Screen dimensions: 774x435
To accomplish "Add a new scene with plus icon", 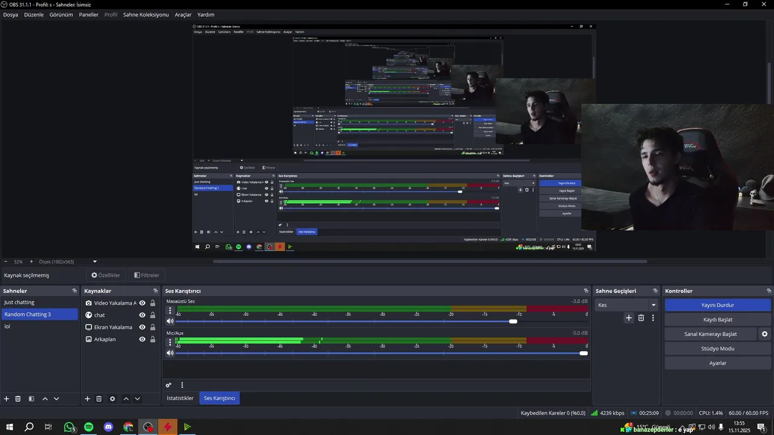I will [x=7, y=399].
